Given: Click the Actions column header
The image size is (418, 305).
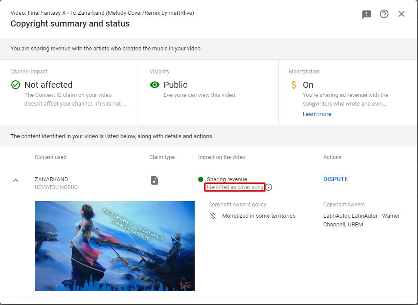Looking at the screenshot, I should point(332,157).
